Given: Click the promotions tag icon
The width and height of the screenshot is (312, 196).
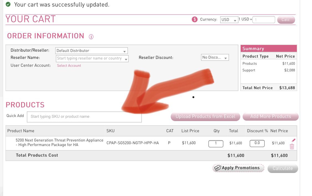Looking at the screenshot, I should tap(217, 168).
